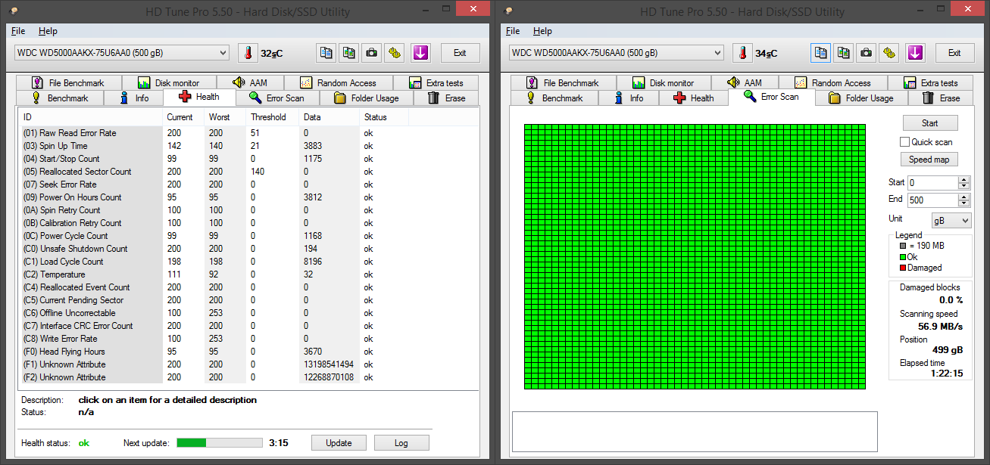Click the purple down-arrow icon in left window
Viewport: 990px width, 465px height.
tap(420, 53)
